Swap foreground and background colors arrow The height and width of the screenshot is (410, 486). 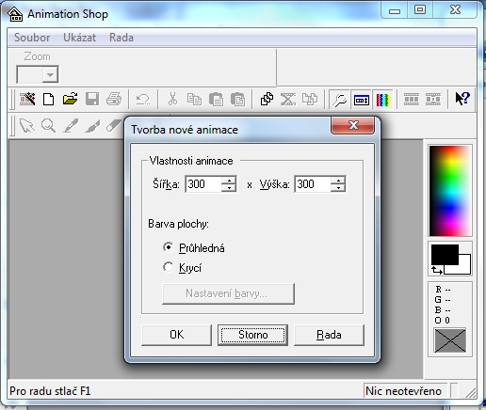(x=437, y=270)
